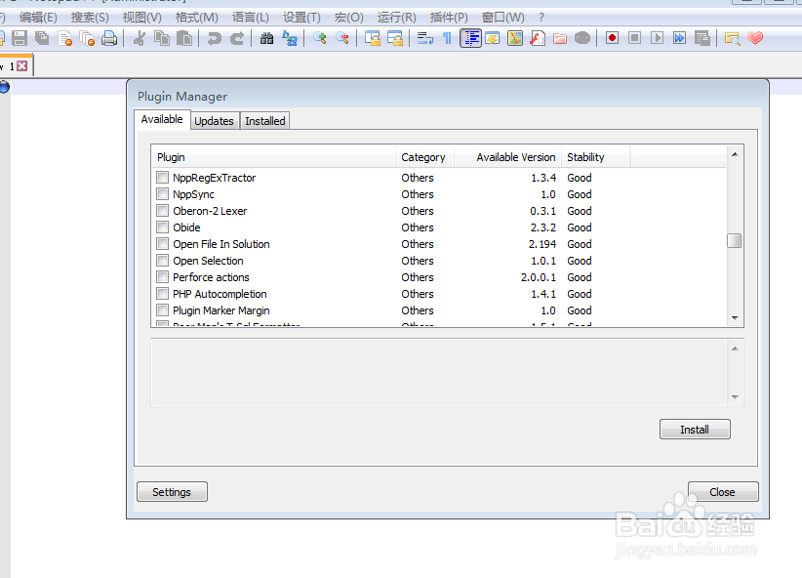Screen dimensions: 802x578
Task: Click the Stop Recording macro icon
Action: [634, 38]
